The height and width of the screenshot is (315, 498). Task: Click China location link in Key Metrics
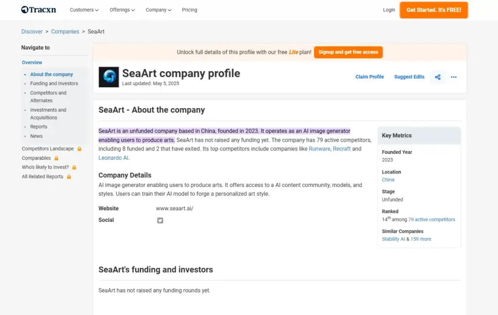click(x=388, y=180)
